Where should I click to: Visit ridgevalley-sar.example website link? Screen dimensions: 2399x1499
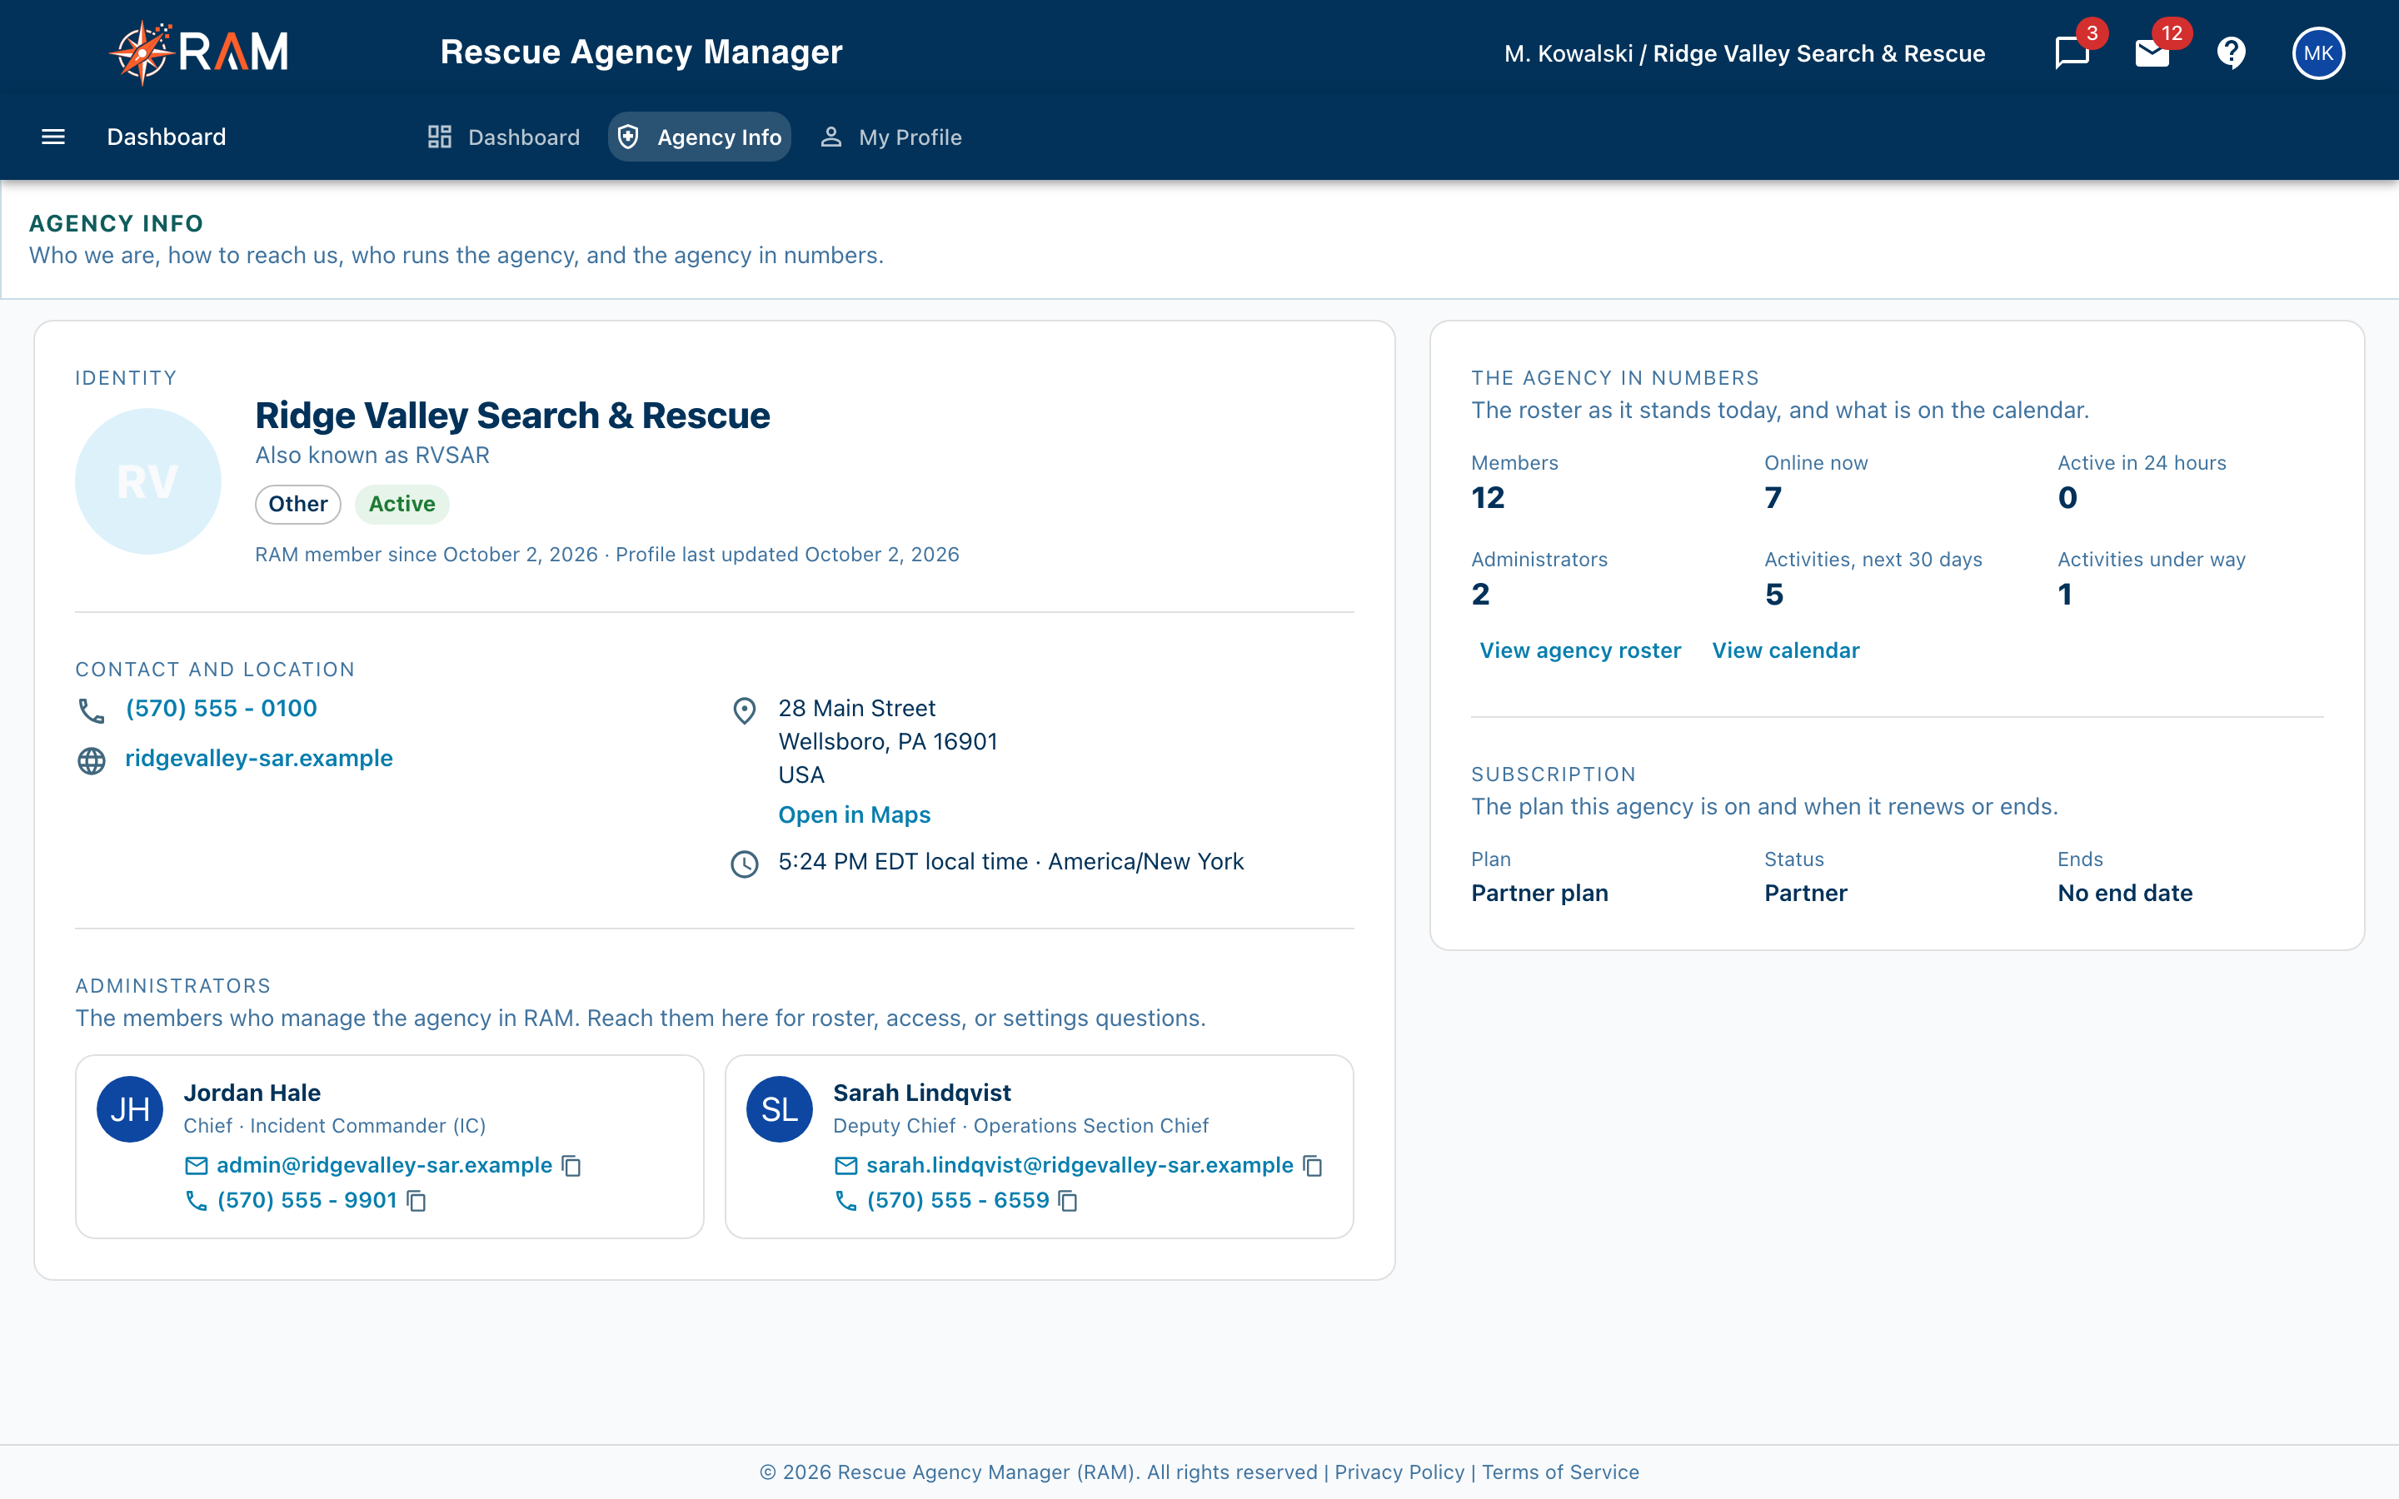click(x=259, y=759)
